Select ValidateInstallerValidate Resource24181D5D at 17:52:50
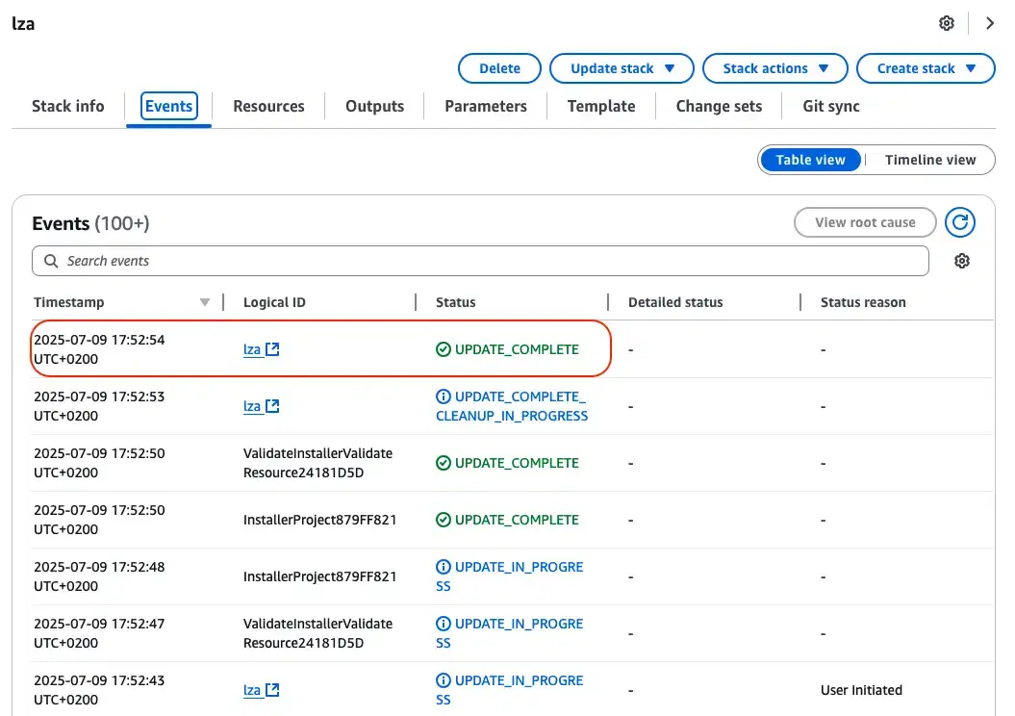Screen dimensions: 1015x716 [317, 463]
